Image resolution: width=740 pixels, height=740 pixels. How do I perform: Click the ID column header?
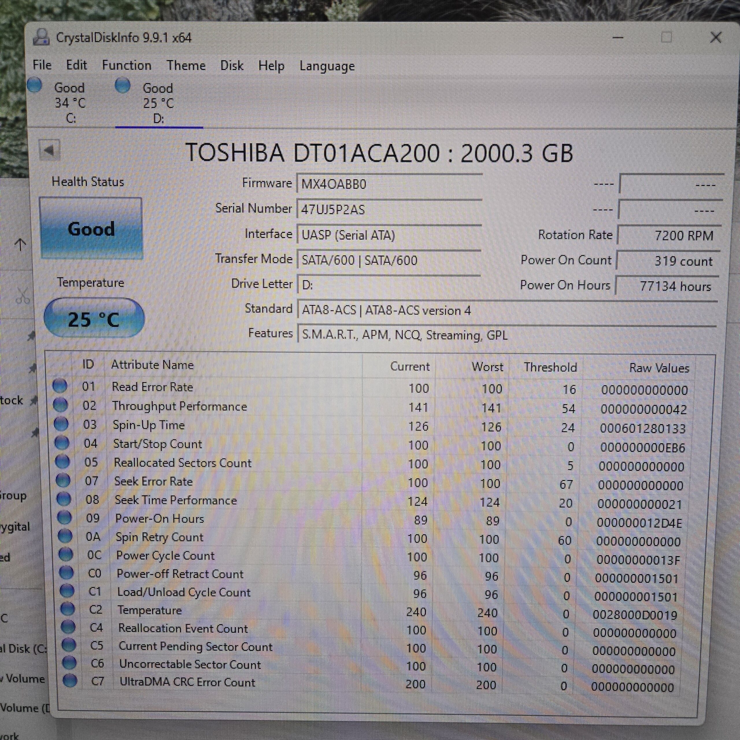(88, 364)
